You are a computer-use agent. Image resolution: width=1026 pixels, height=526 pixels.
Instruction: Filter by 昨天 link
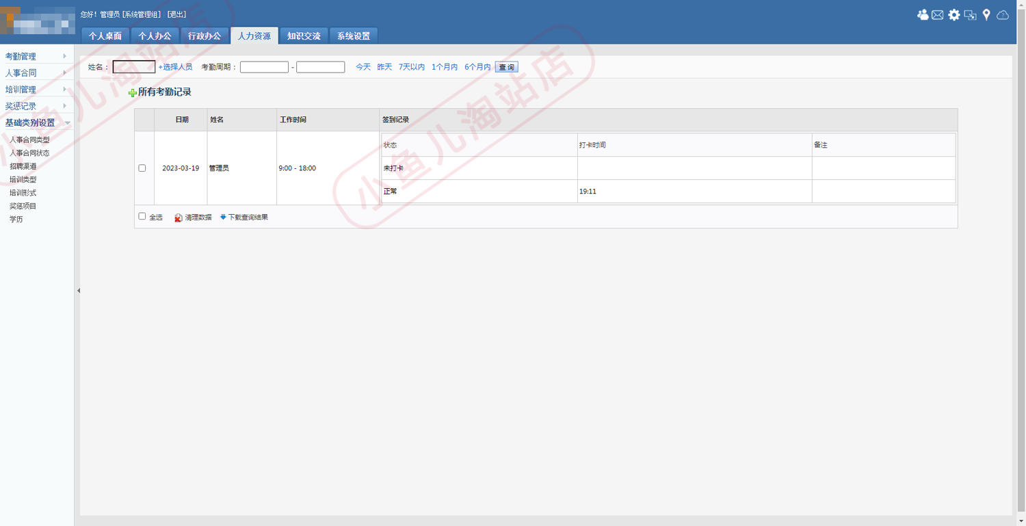point(385,67)
